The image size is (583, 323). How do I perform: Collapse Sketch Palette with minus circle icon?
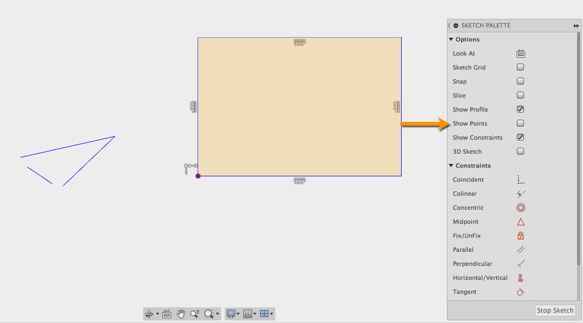pos(456,26)
